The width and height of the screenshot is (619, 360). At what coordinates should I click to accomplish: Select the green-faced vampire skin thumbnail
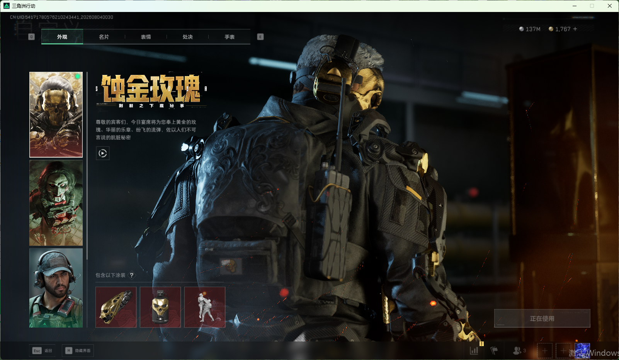(56, 203)
